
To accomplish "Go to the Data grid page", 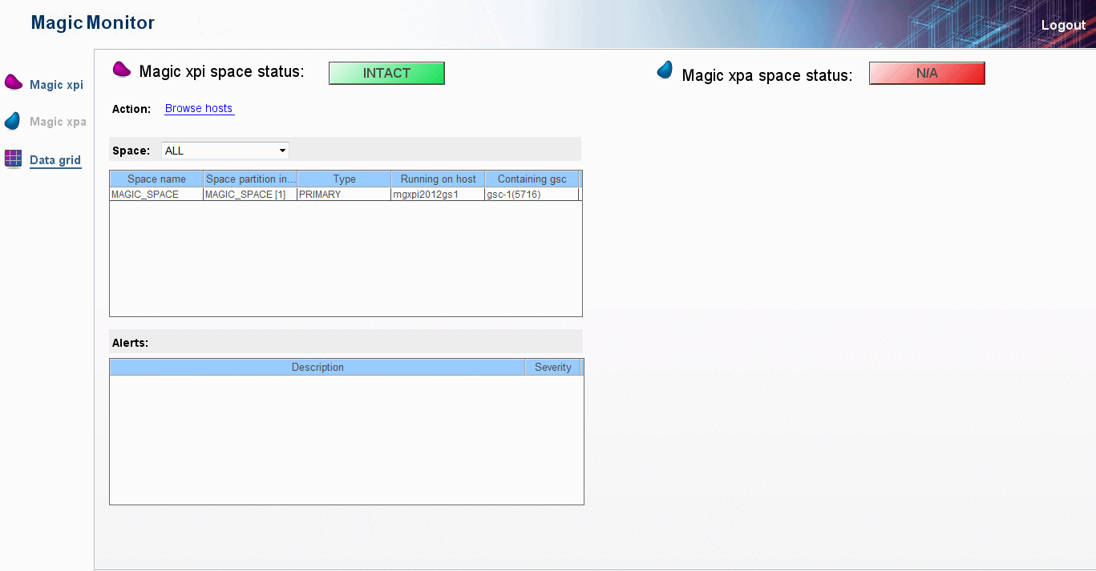I will tap(55, 160).
